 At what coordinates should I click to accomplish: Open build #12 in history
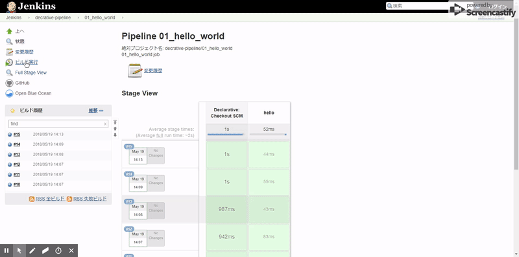(x=17, y=164)
